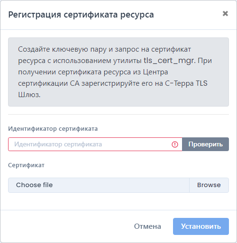
Task: Click the tls_cert_mgr utility name text
Action: pyautogui.click(x=169, y=61)
